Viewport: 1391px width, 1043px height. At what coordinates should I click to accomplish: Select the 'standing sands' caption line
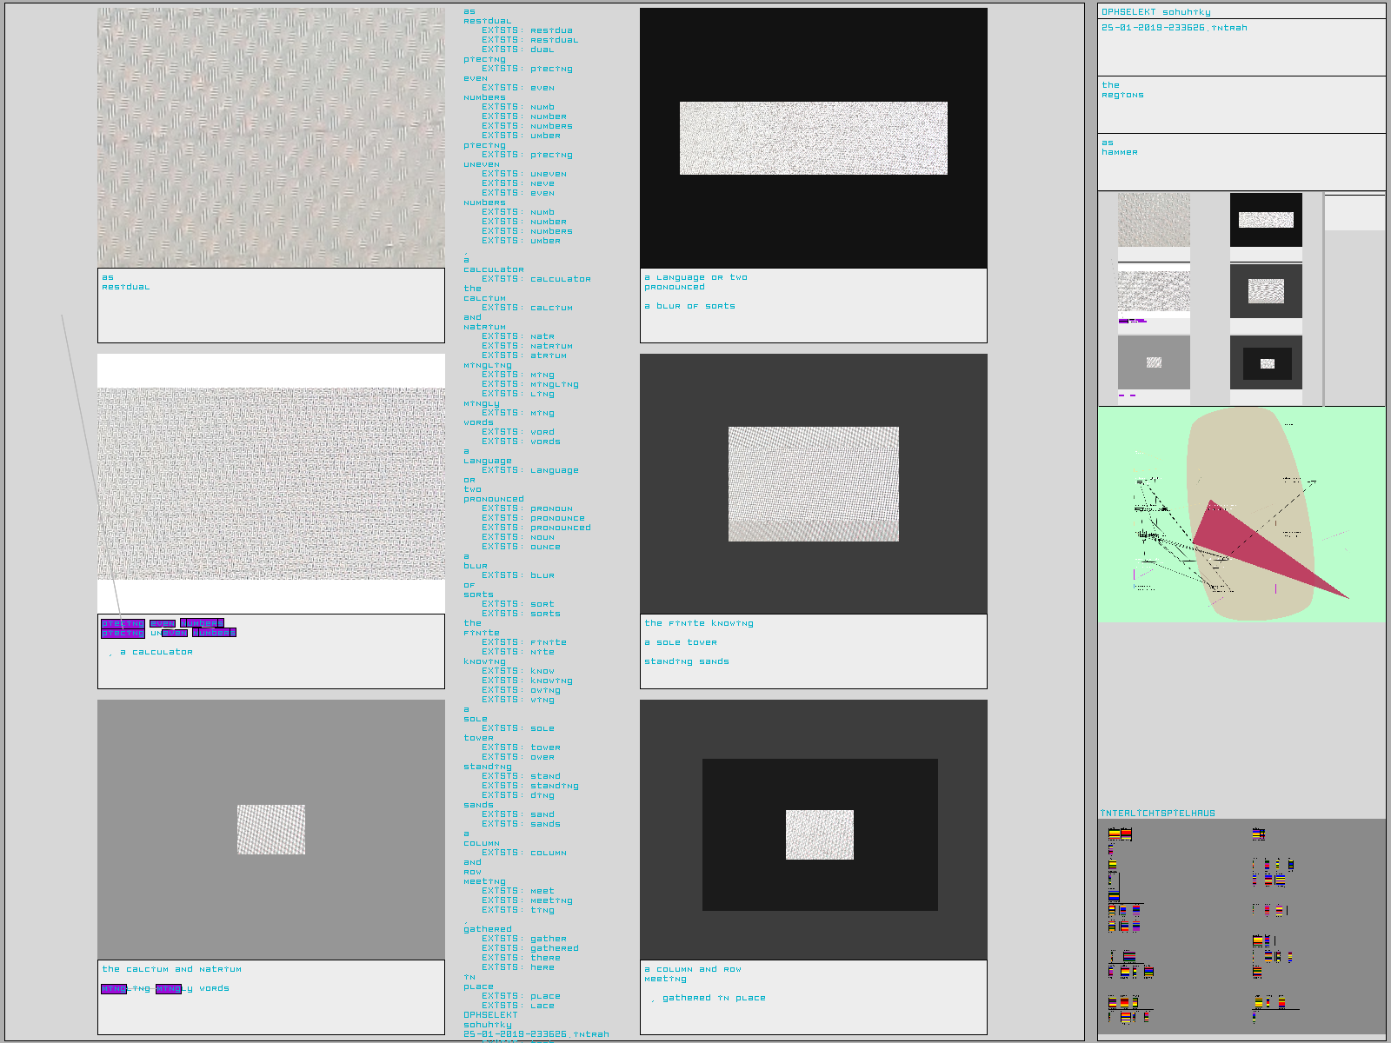pos(686,661)
